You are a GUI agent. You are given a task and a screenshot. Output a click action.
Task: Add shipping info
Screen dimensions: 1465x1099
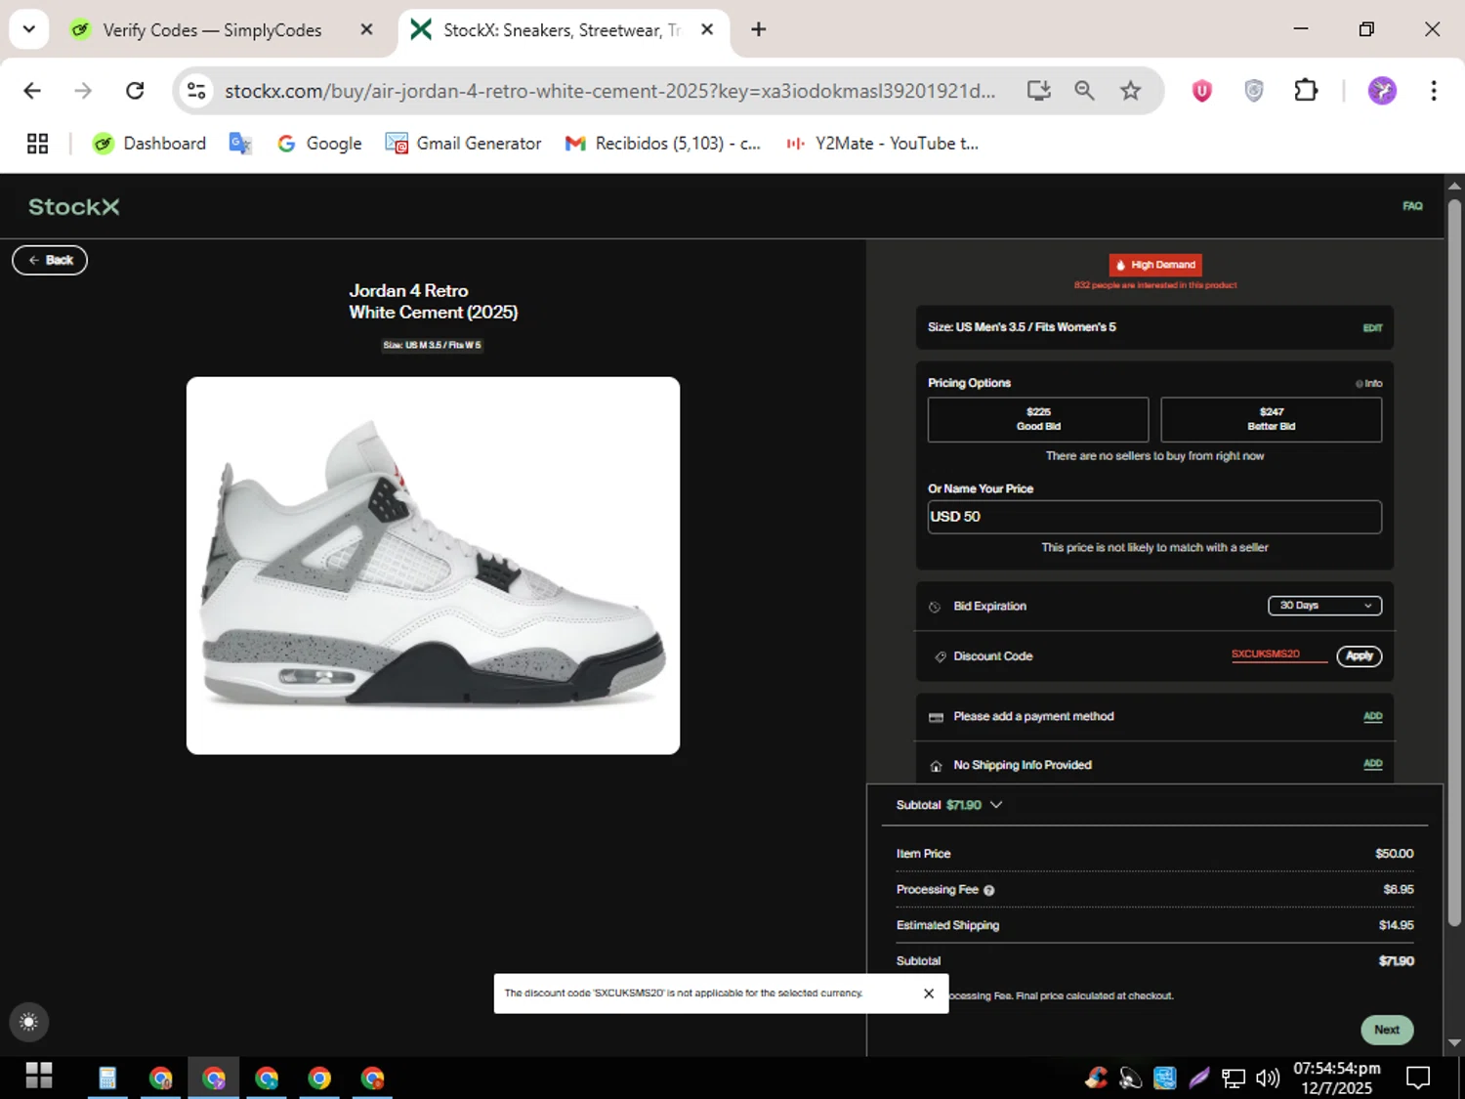pos(1372,764)
